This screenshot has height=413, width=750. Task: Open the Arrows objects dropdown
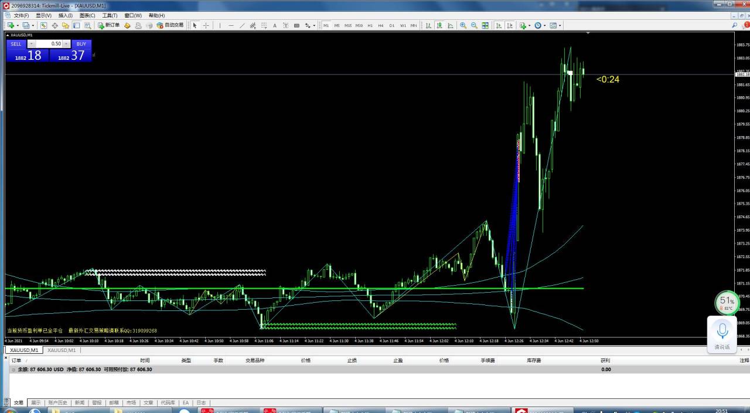coord(309,25)
